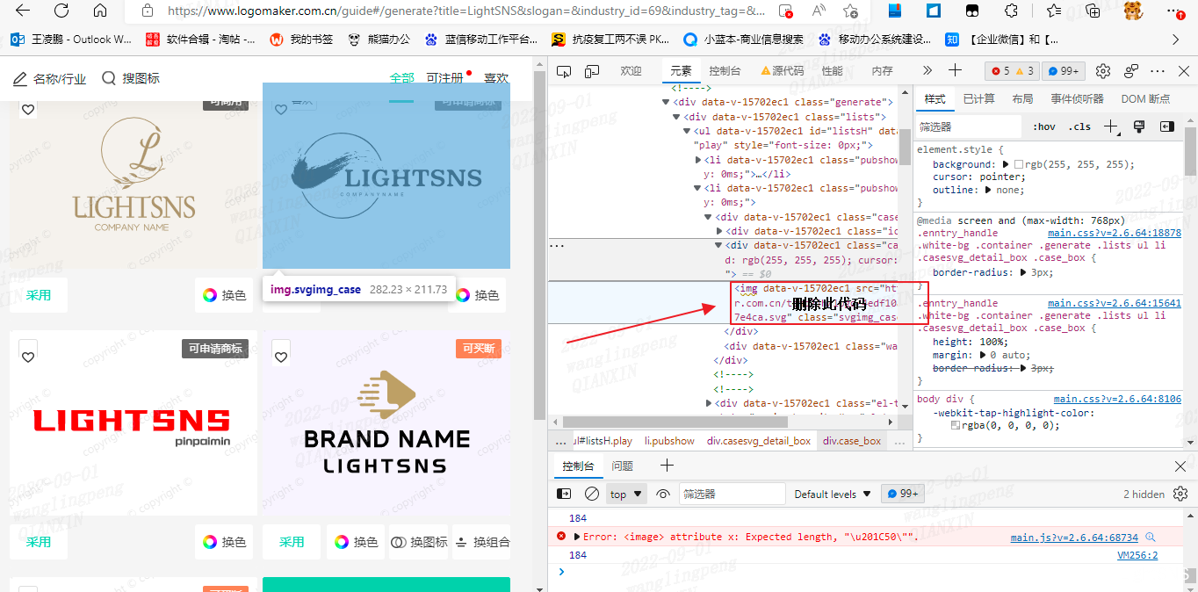Image resolution: width=1198 pixels, height=592 pixels.
Task: Click the styles 筛选器 filter input
Action: click(968, 126)
